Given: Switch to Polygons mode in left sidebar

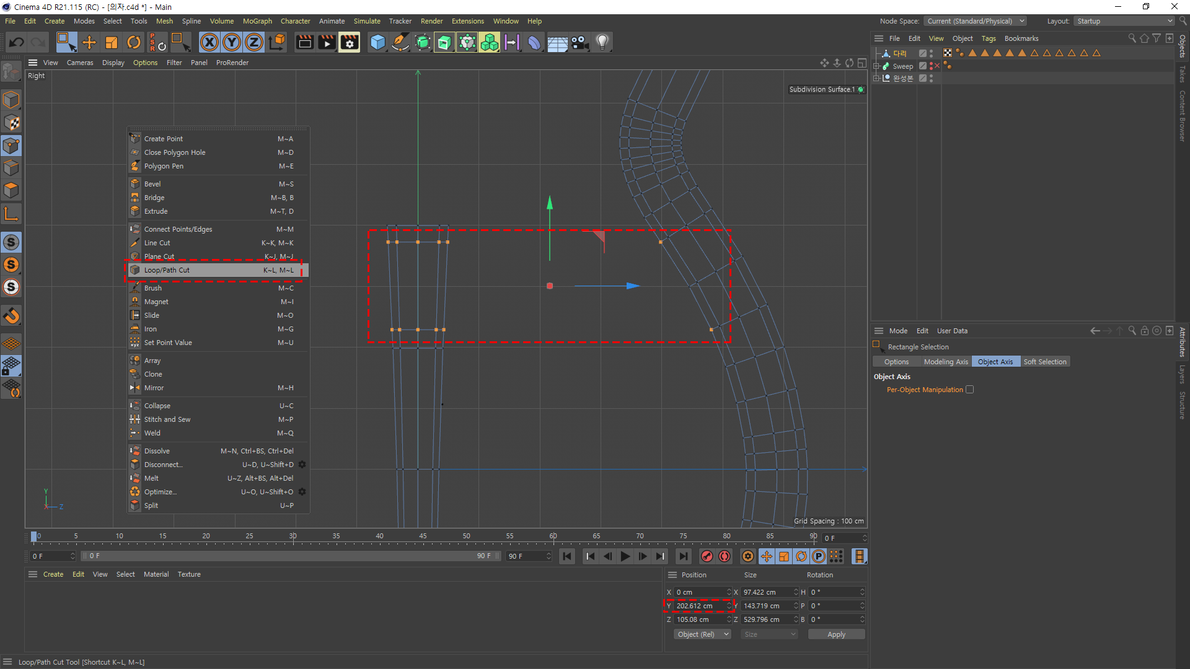Looking at the screenshot, I should click(x=11, y=190).
